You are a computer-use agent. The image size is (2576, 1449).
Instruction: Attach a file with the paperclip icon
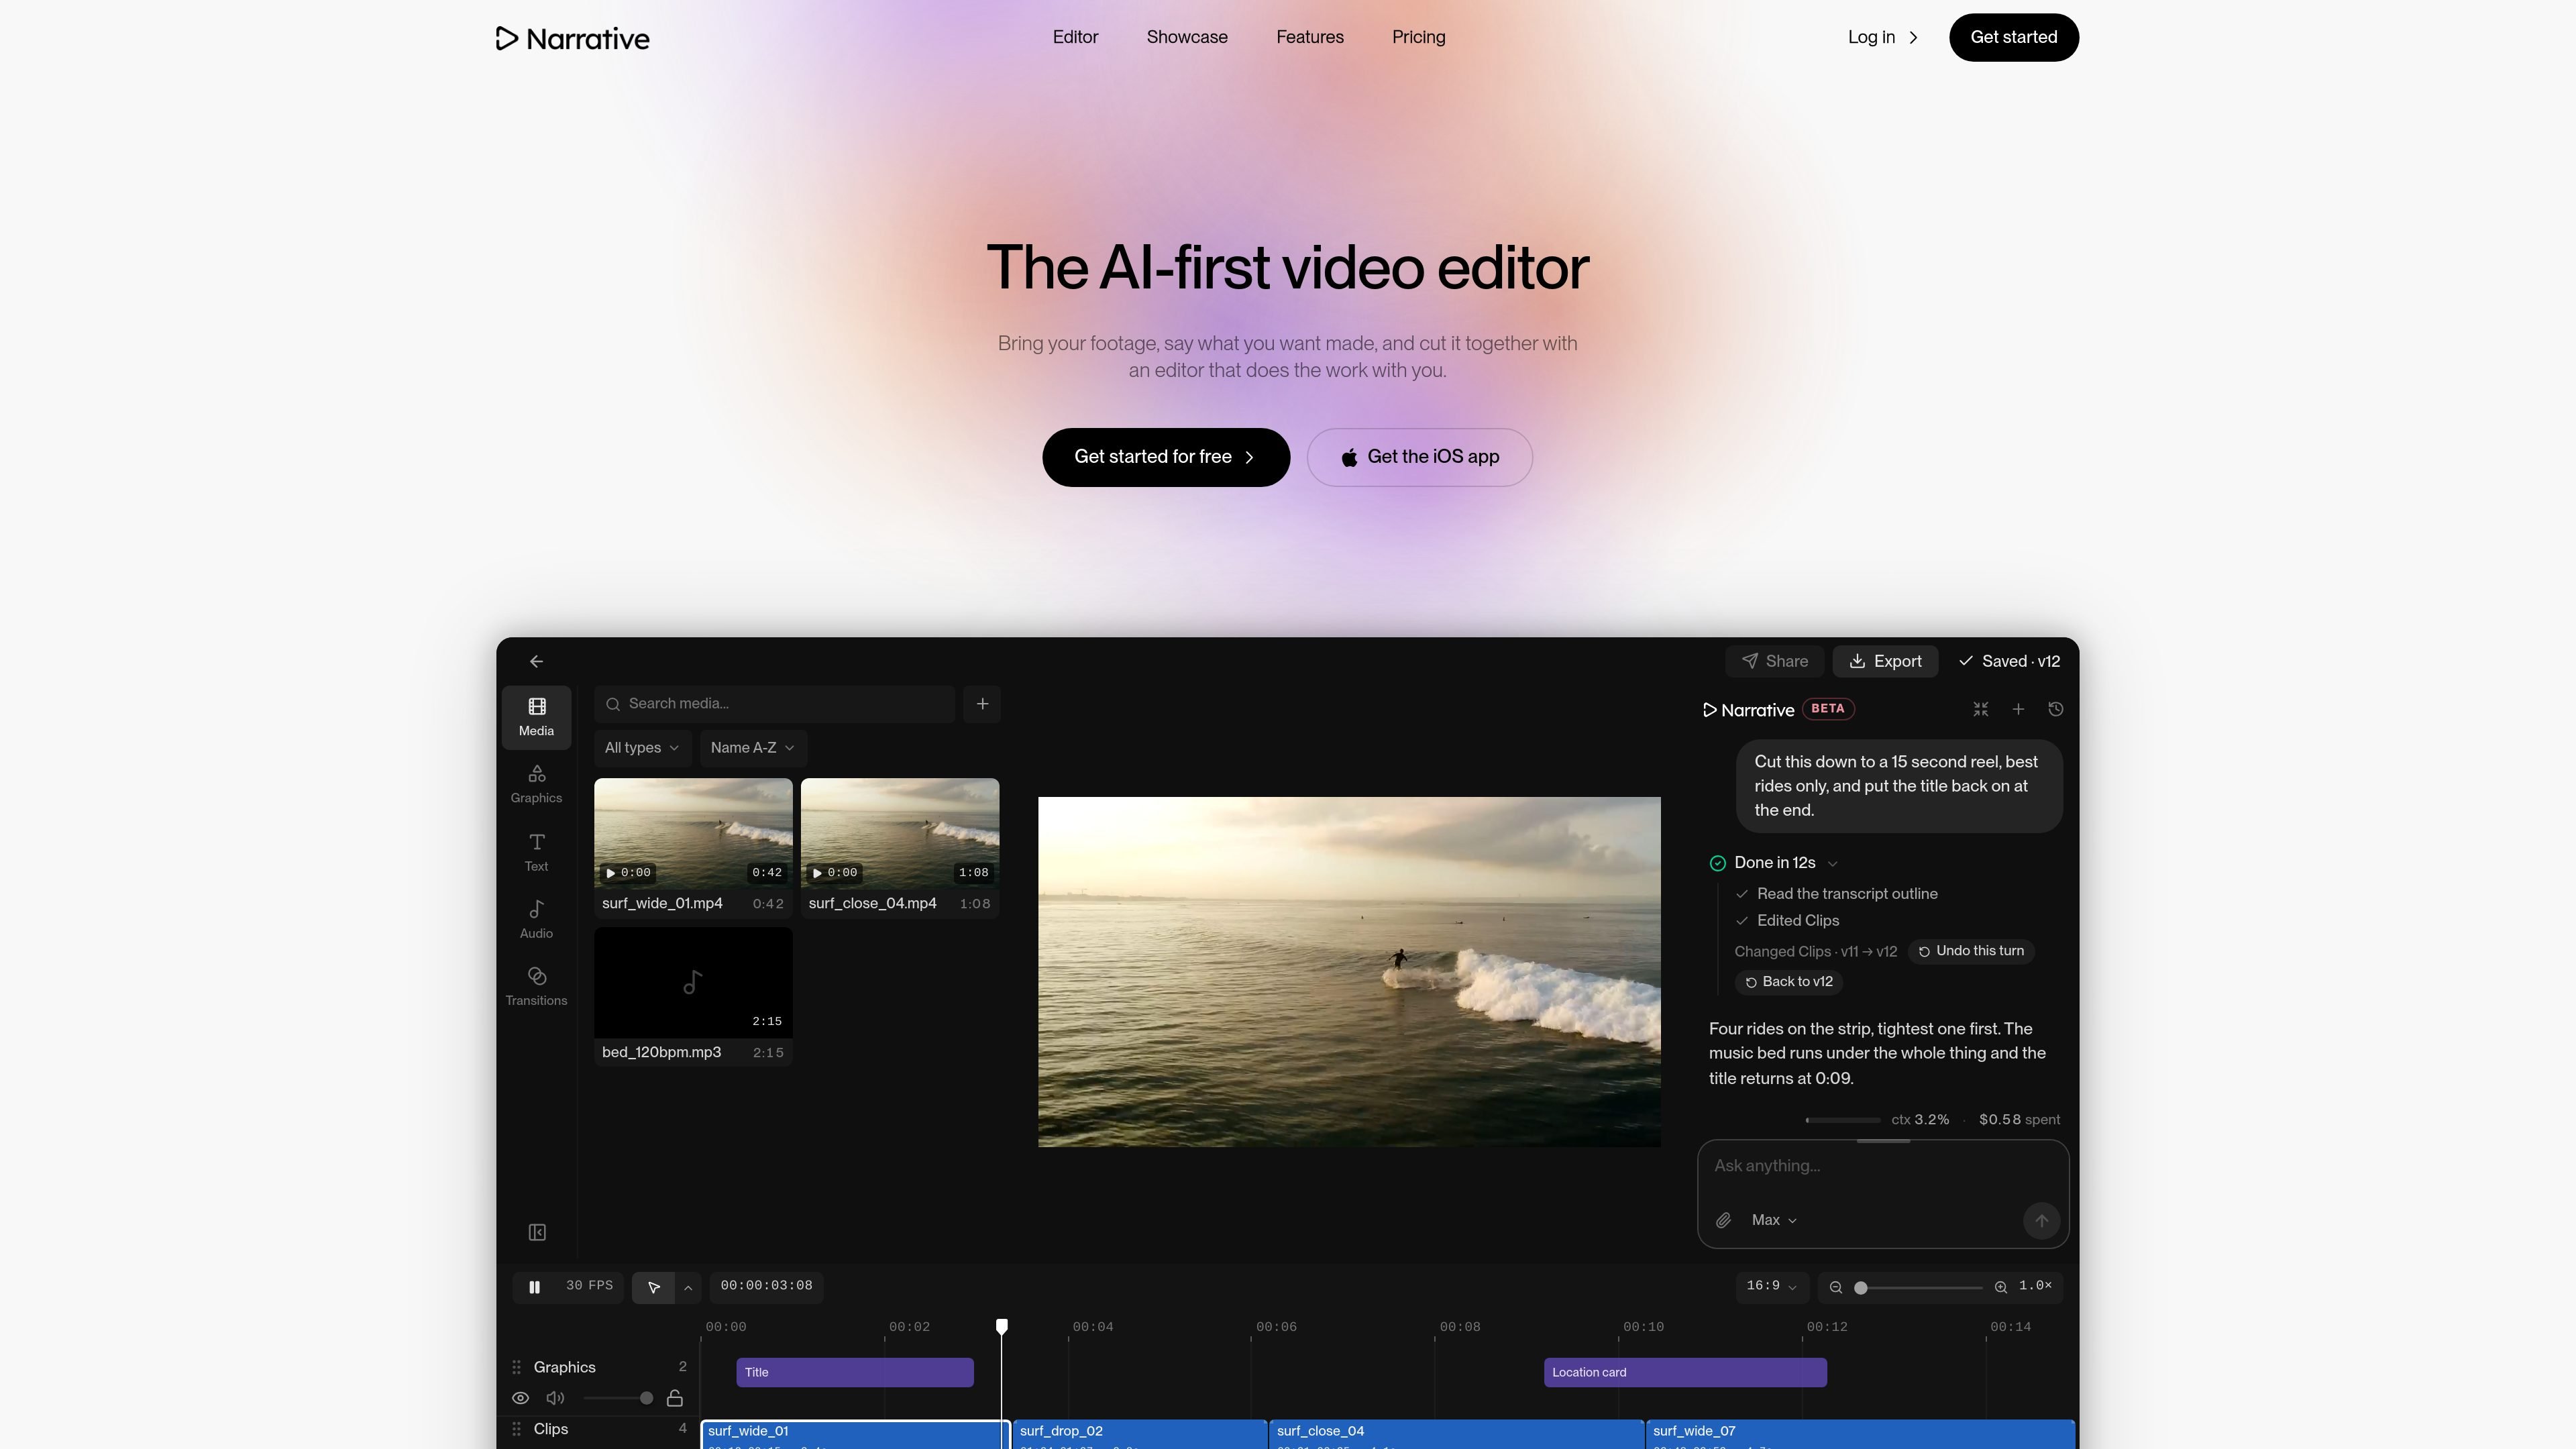[x=1724, y=1220]
